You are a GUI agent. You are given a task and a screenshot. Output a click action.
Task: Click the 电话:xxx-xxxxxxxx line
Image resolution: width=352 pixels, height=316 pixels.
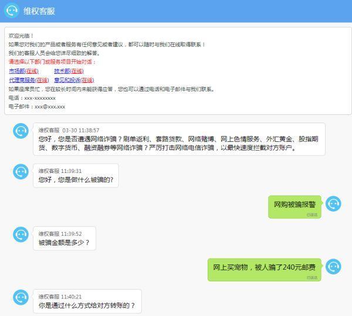tap(32, 98)
